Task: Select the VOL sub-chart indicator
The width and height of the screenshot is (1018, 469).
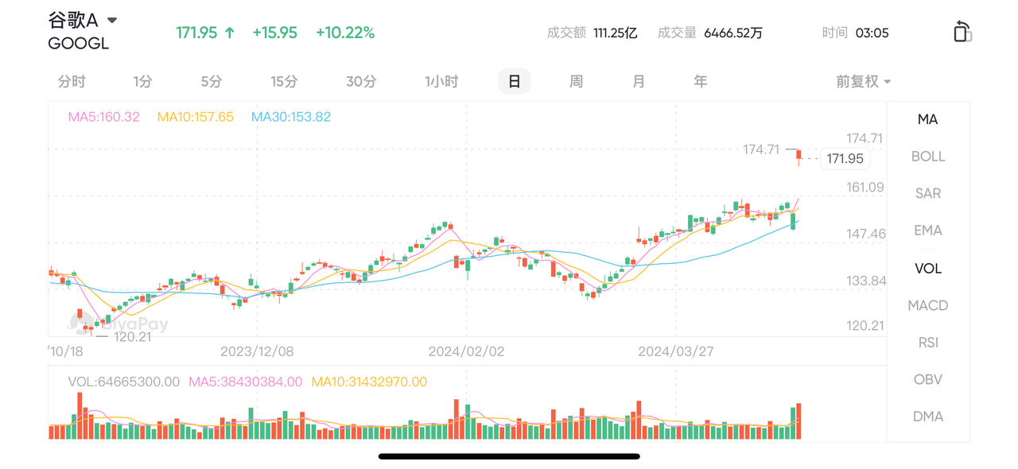Action: [928, 269]
